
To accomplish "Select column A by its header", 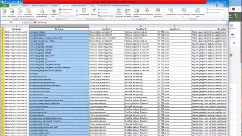I will point(17,26).
